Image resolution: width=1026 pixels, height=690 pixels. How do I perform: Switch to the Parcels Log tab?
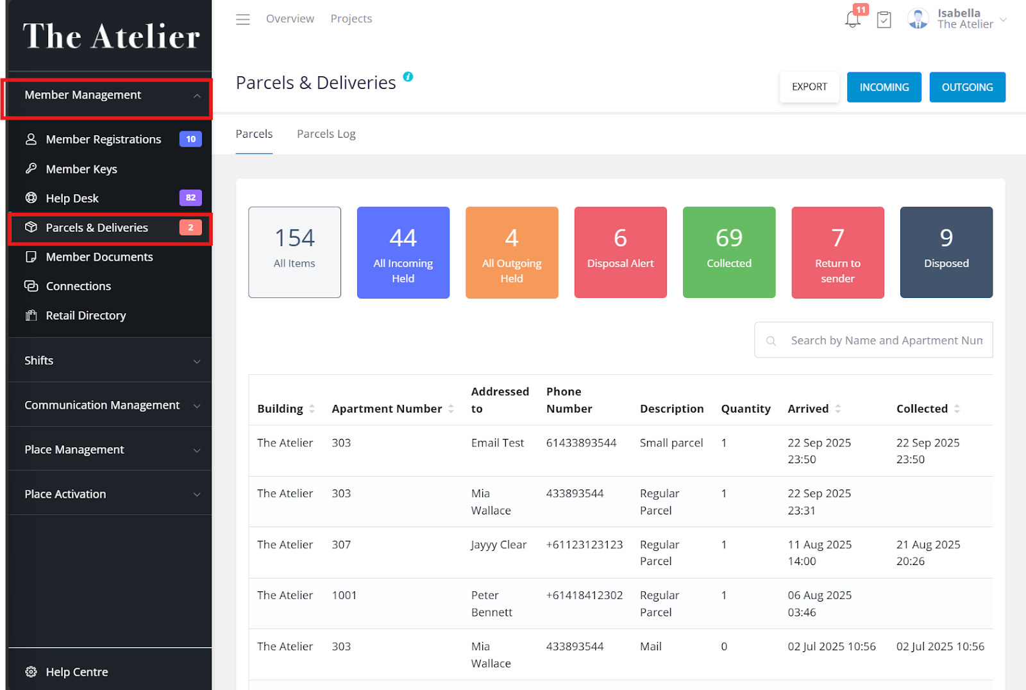326,134
